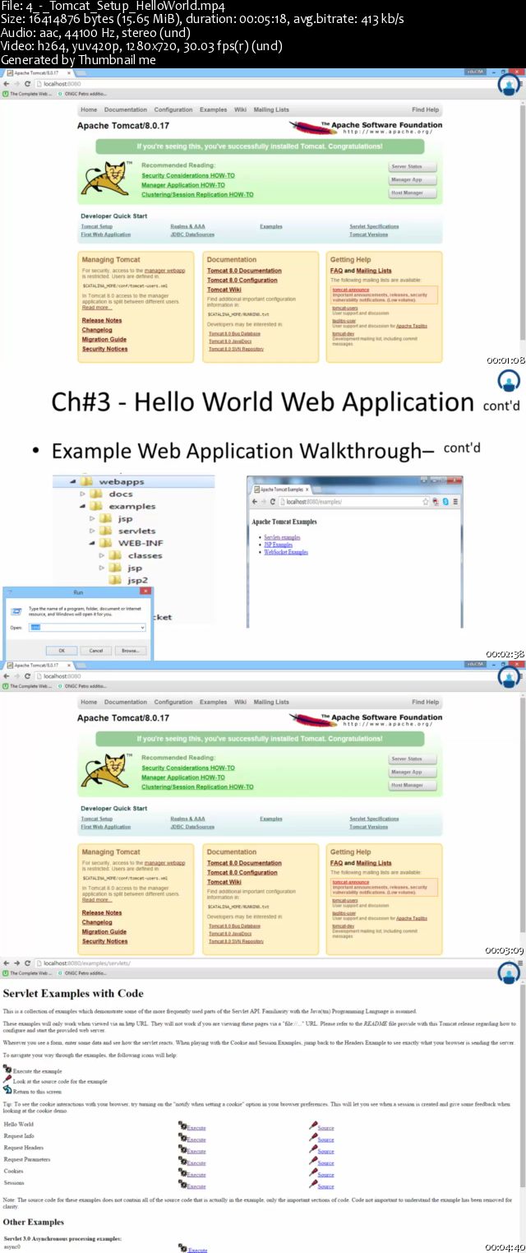Click the Run dialog's program icon

(16, 611)
